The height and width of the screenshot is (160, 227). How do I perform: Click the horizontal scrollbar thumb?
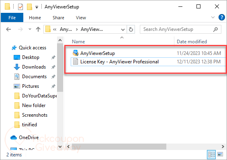point(119,146)
